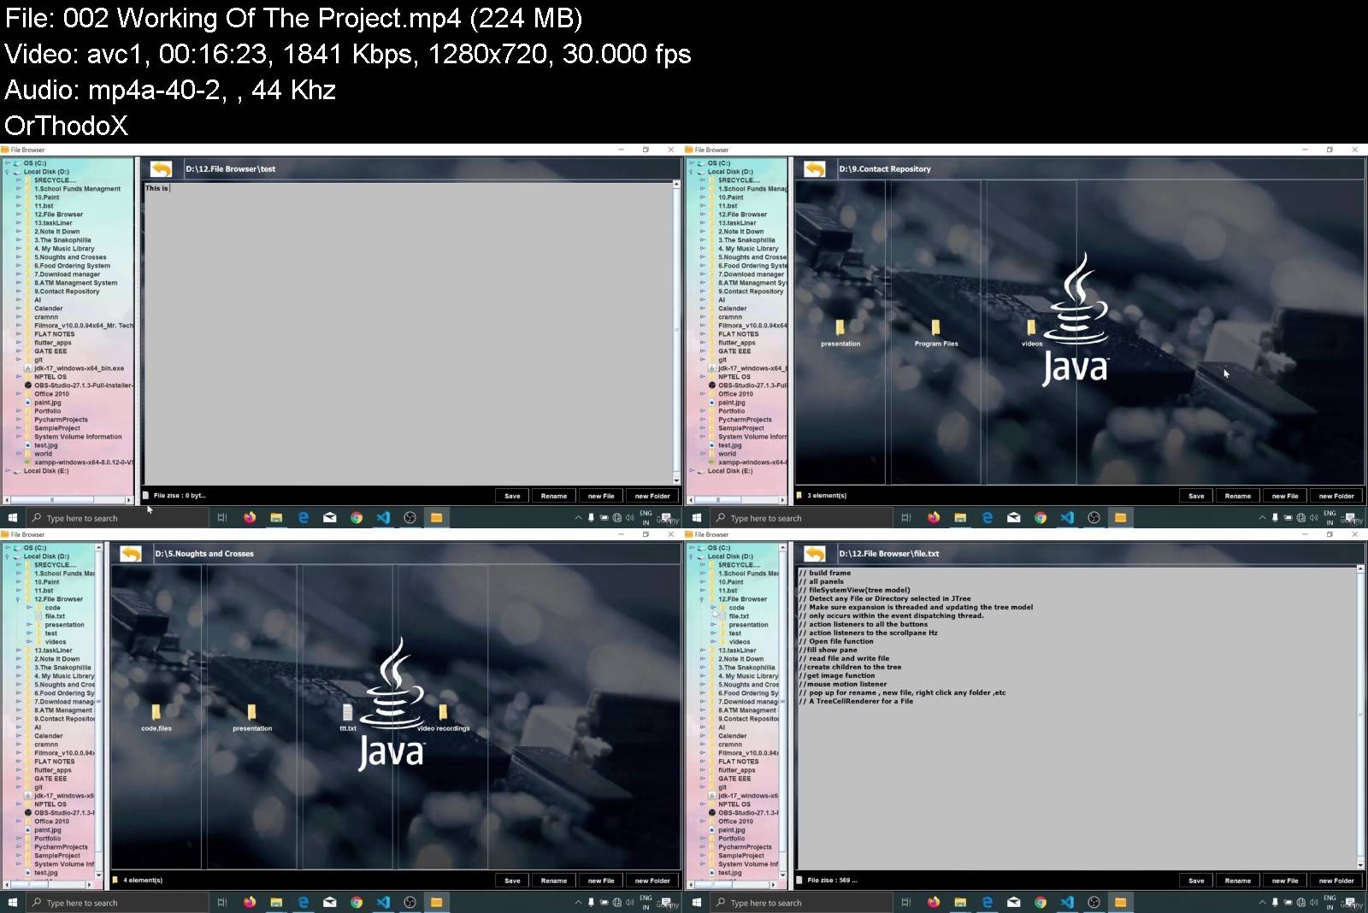This screenshot has width=1368, height=913.
Task: Open the presentation folder in the Contact Repository view
Action: point(840,327)
